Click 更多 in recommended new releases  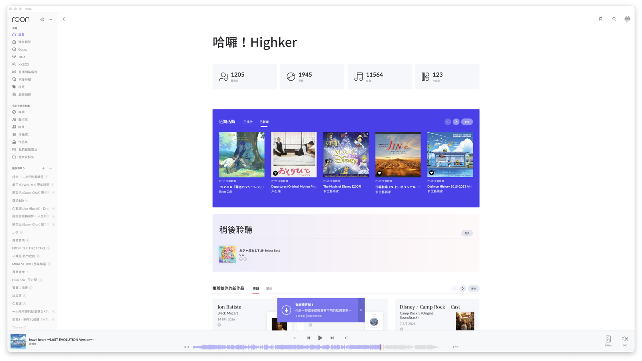click(474, 288)
